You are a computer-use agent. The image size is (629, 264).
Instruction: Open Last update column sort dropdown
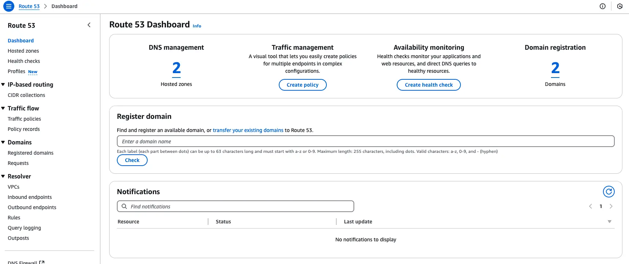point(610,222)
